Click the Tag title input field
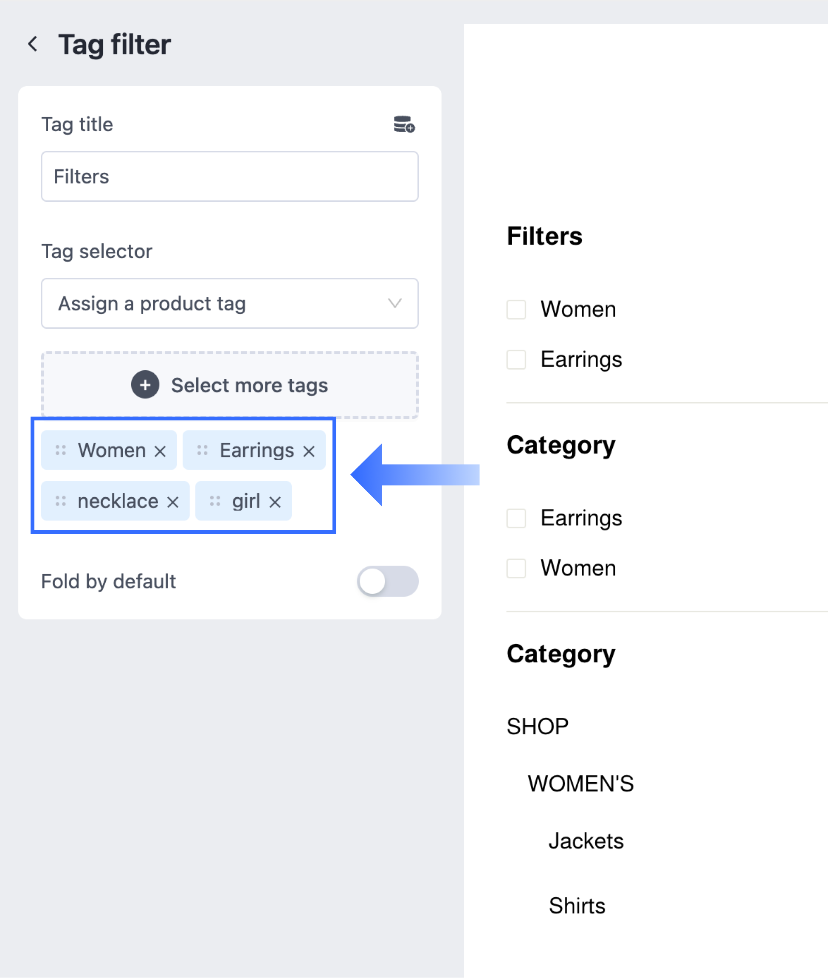 click(230, 177)
